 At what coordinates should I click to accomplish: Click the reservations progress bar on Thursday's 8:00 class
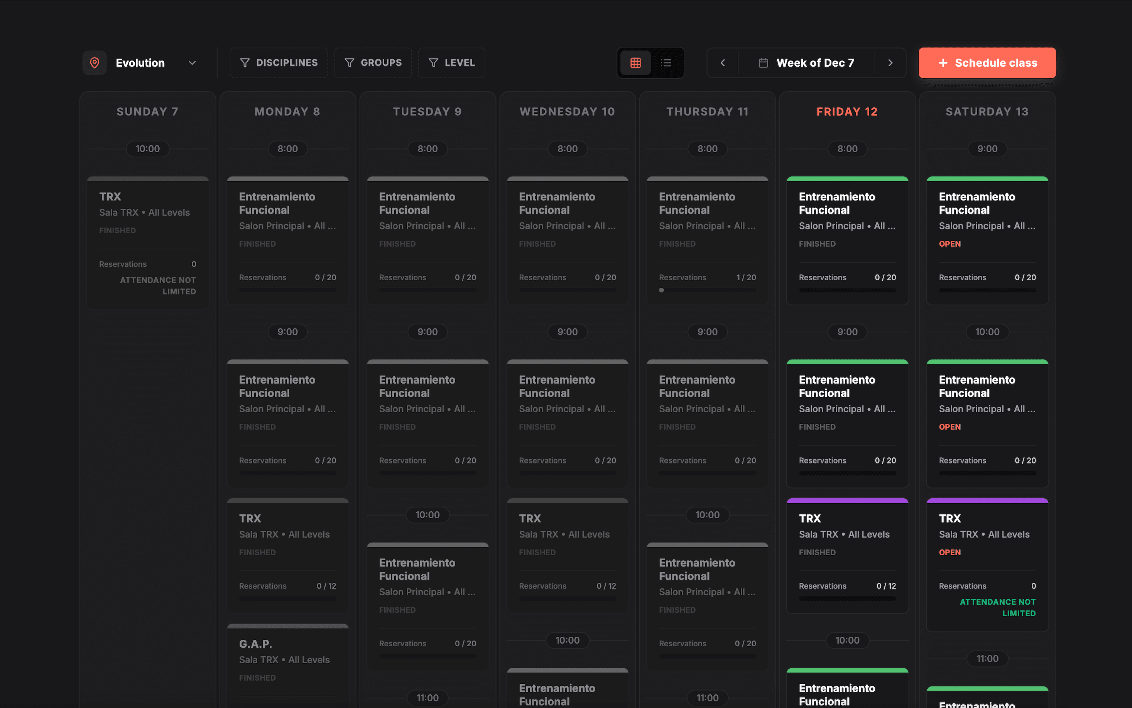coord(707,290)
